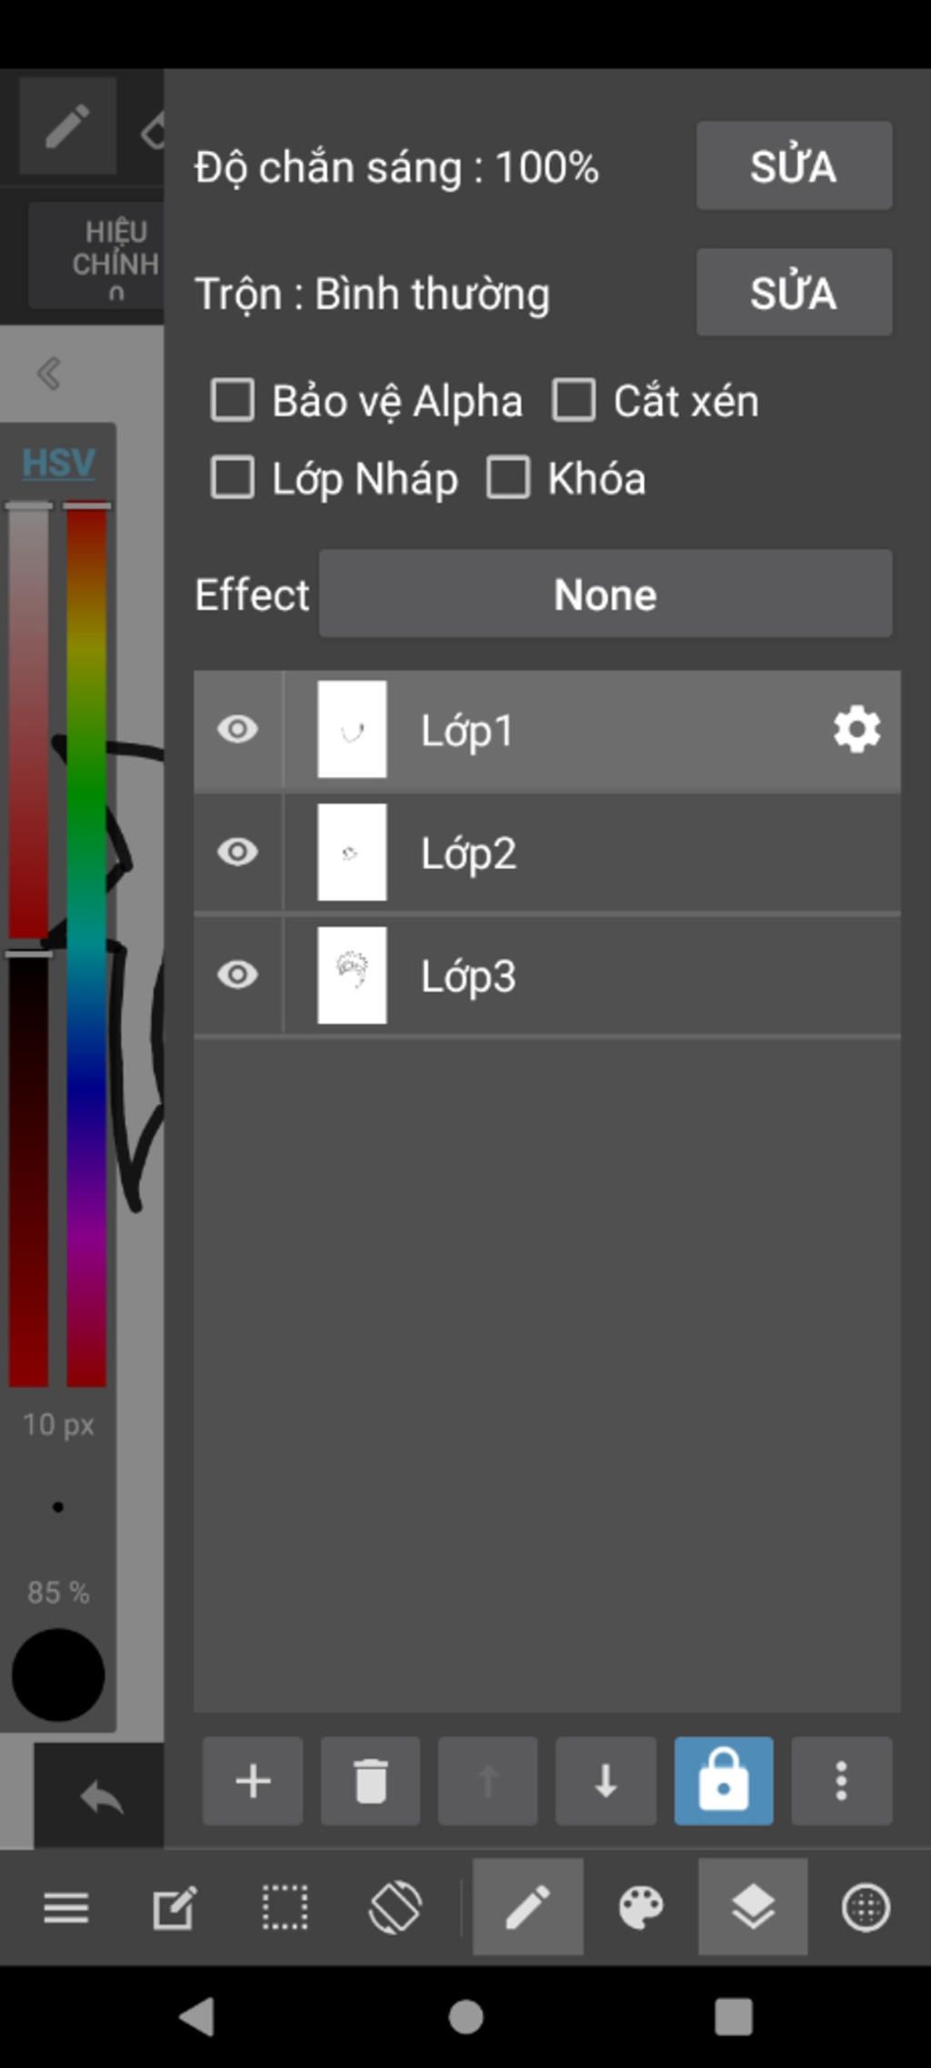Move layer down with the down arrow

606,1781
